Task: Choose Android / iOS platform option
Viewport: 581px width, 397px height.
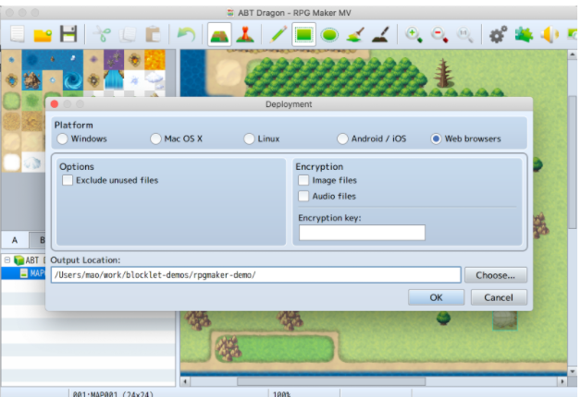Action: 342,139
